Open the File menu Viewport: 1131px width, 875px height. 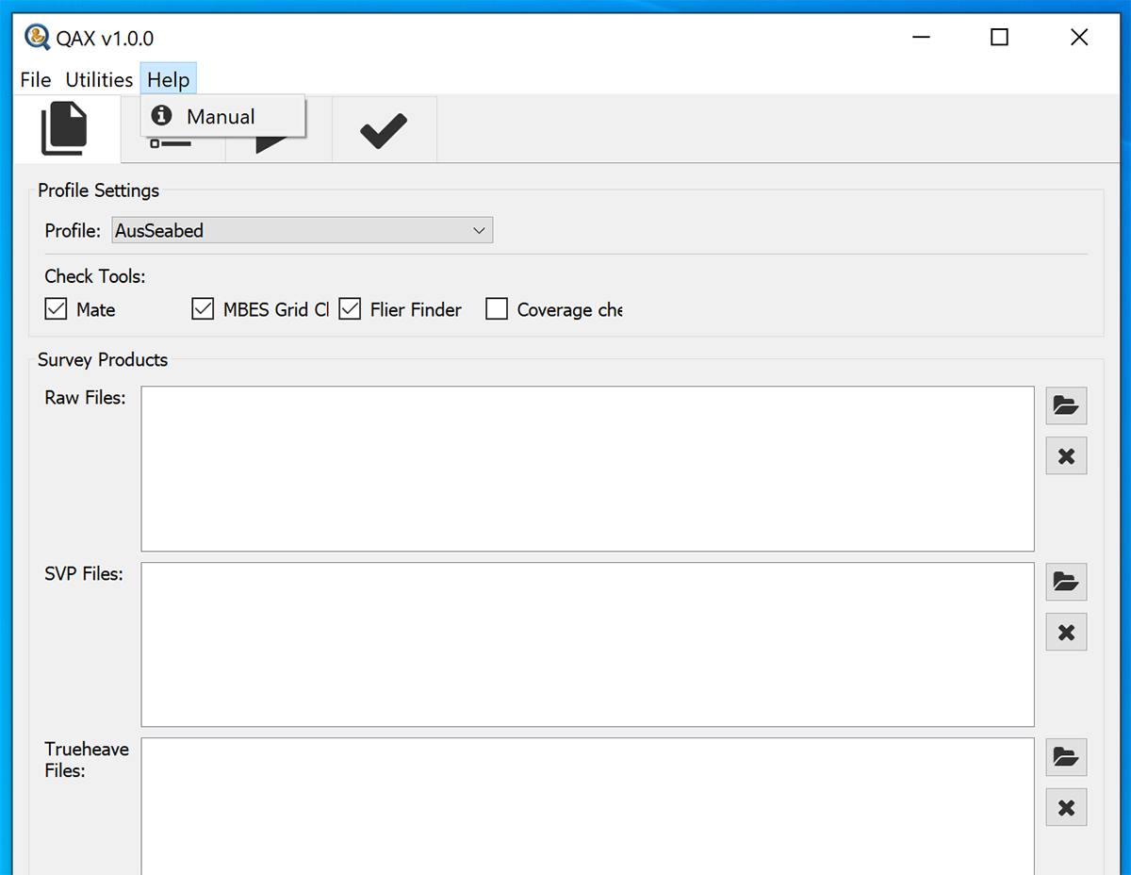36,80
